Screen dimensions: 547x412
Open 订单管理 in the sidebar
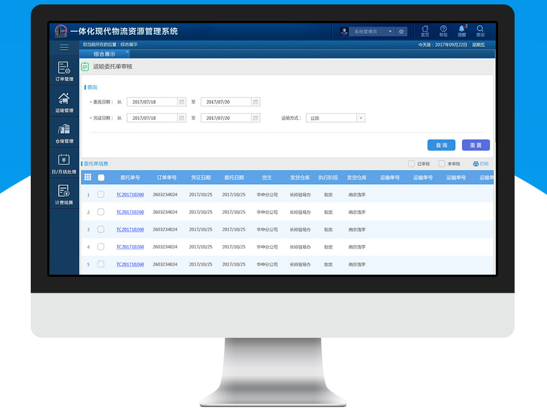click(x=64, y=71)
